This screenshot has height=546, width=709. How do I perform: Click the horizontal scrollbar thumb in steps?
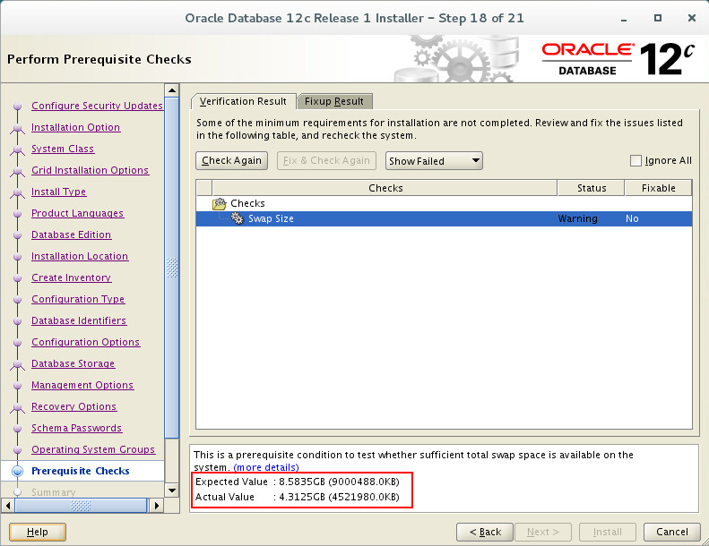point(81,506)
